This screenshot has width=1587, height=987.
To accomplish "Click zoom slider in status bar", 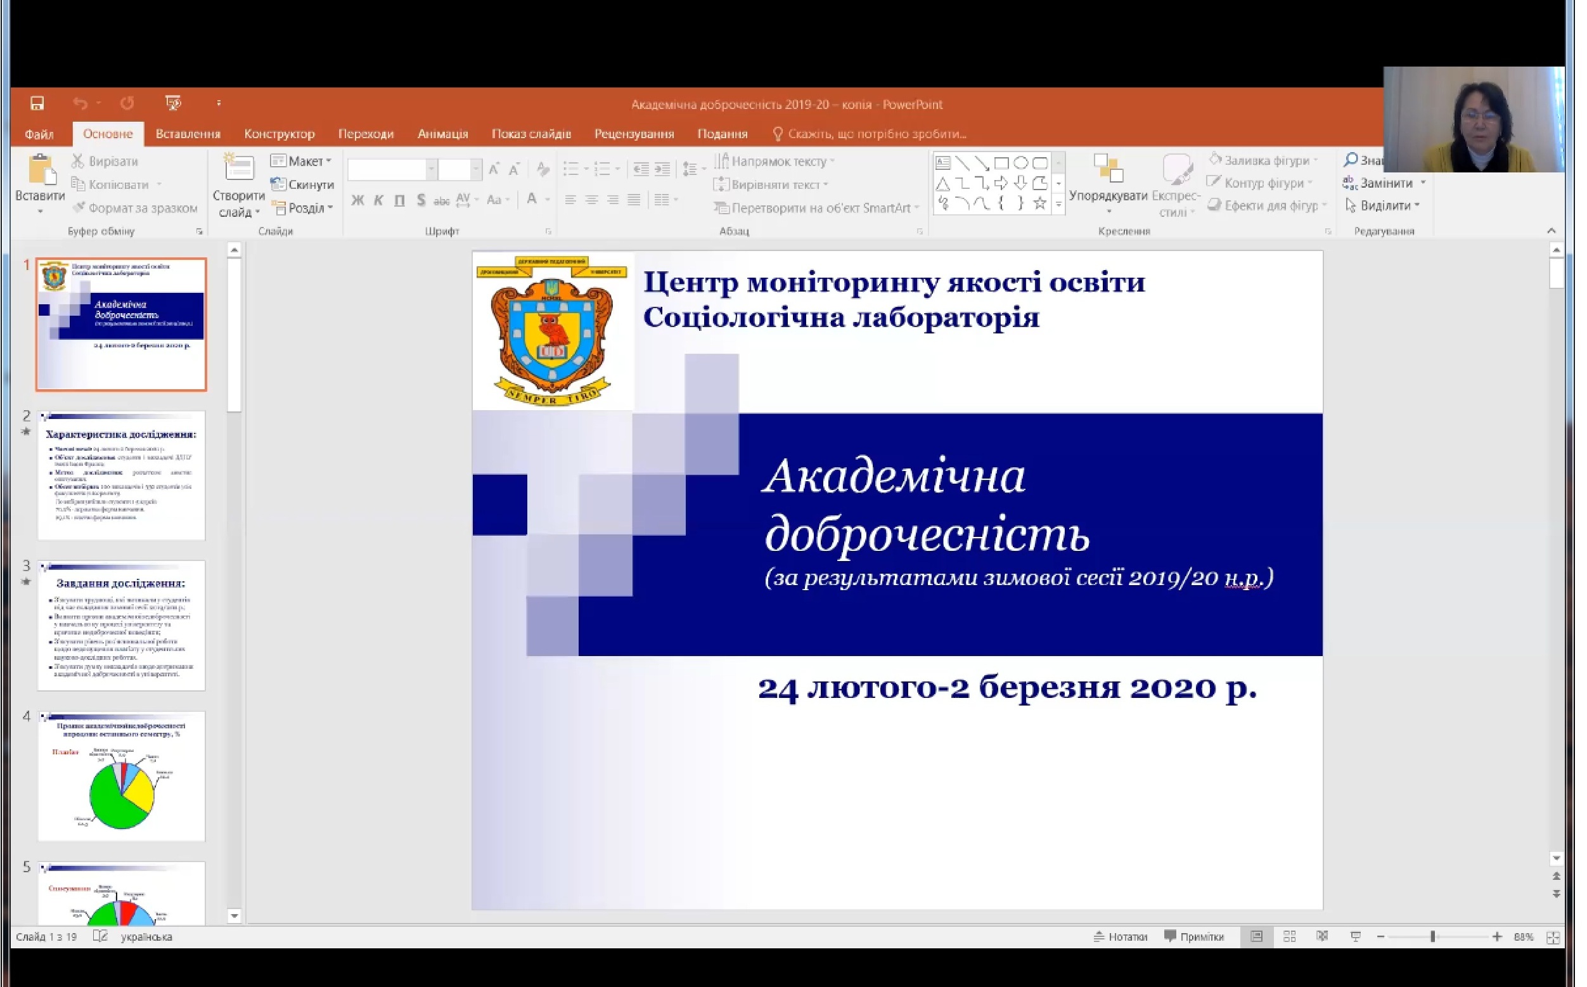I will point(1433,937).
